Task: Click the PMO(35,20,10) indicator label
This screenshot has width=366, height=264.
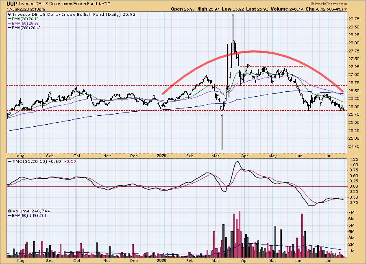Action: (30, 161)
